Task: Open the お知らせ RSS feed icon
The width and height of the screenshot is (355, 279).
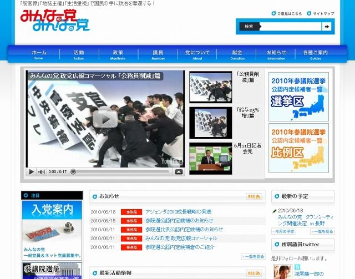Action: click(x=254, y=196)
